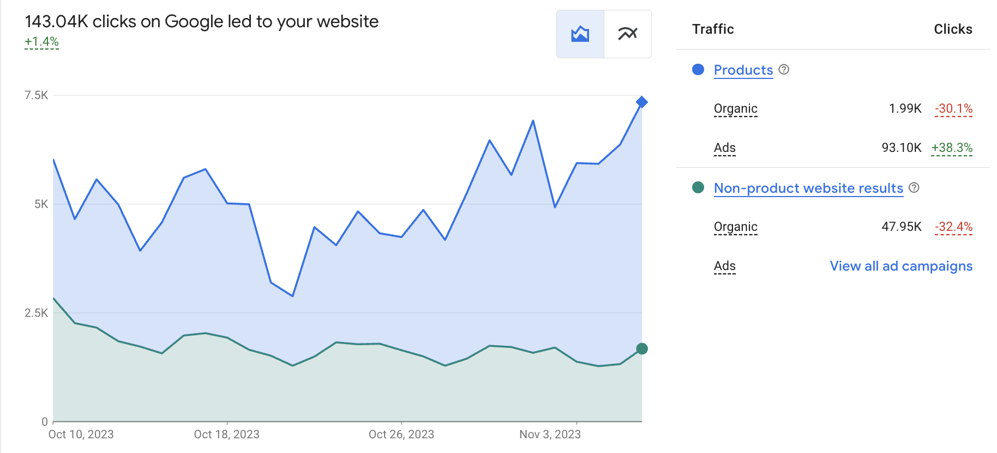Click the -32.4% Non-product organic change
997x453 pixels.
pyautogui.click(x=953, y=227)
